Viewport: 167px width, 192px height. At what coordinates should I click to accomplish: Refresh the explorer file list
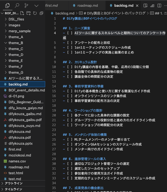point(35,13)
